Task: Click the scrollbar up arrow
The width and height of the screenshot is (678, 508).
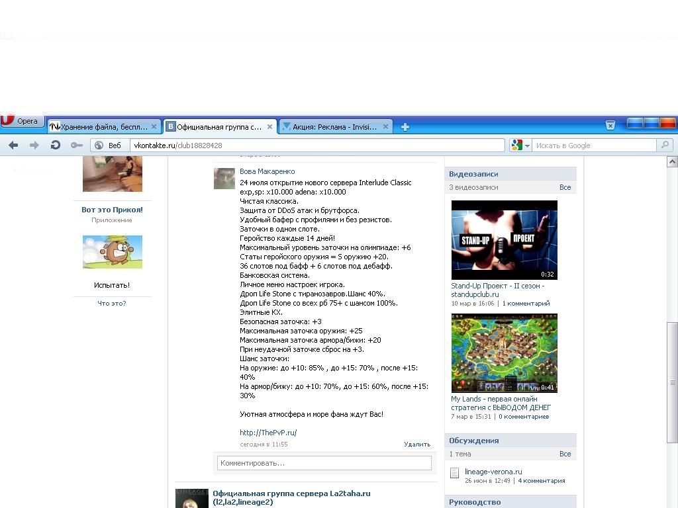Action: (673, 161)
